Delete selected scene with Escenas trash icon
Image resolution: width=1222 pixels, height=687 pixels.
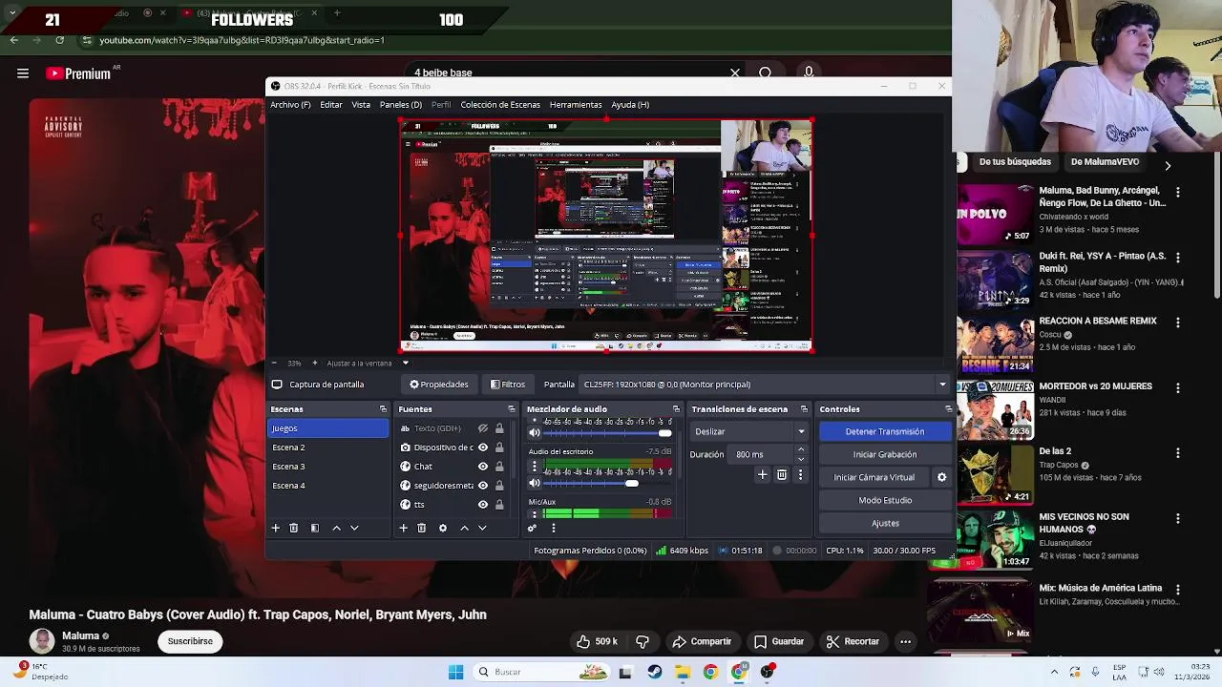pyautogui.click(x=294, y=528)
